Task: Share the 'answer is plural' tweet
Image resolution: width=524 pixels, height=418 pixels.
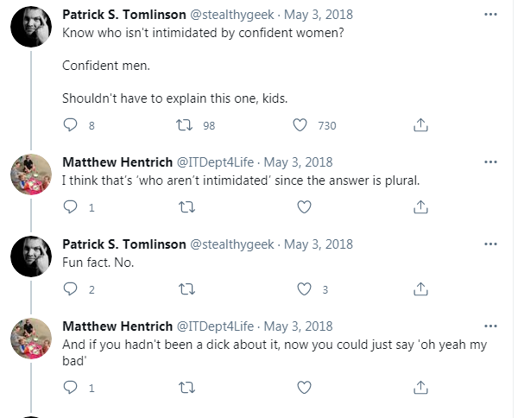Action: pos(420,206)
